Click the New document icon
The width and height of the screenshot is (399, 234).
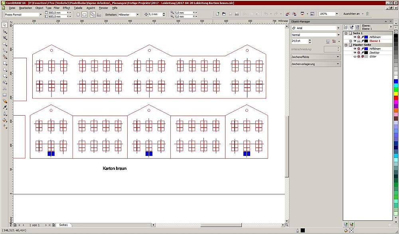(x=217, y=14)
